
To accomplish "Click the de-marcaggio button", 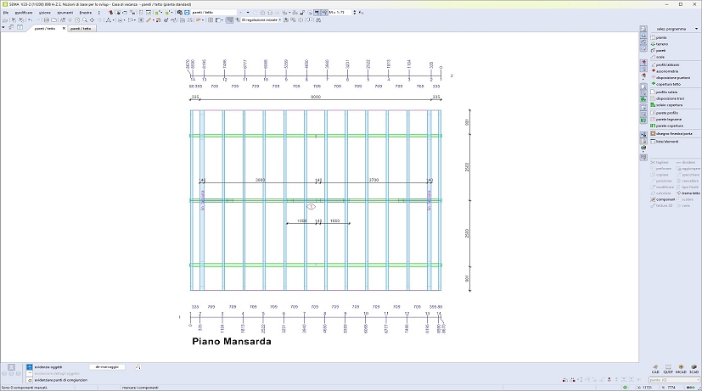I will (x=106, y=366).
